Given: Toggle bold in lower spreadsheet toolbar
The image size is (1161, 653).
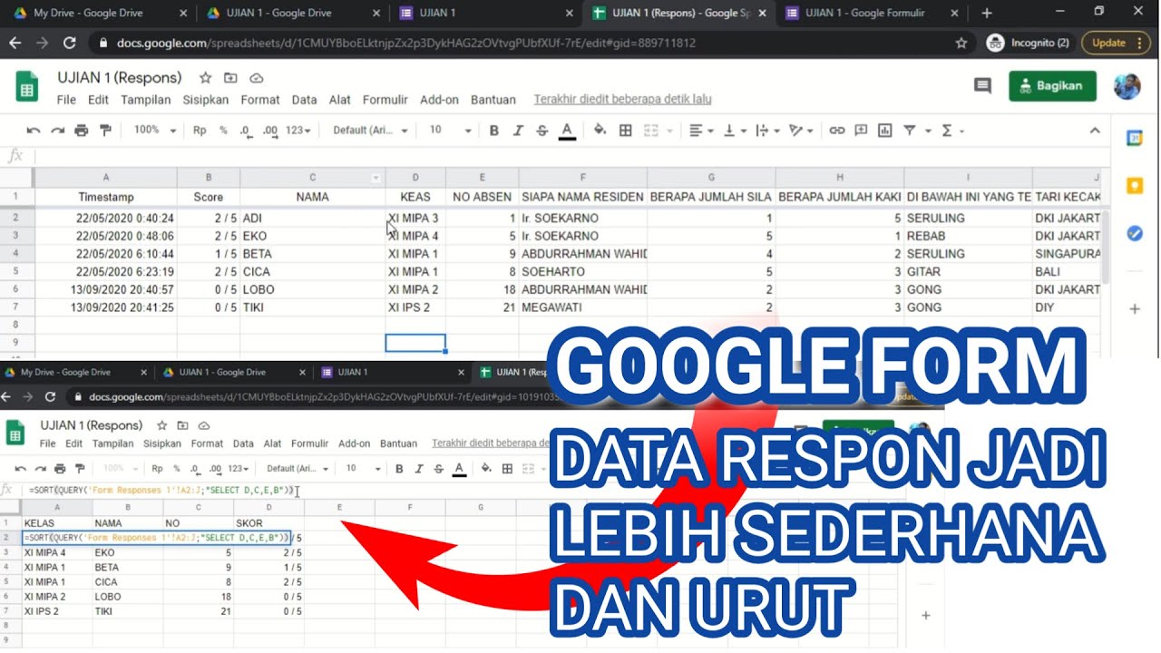Looking at the screenshot, I should click(x=399, y=469).
